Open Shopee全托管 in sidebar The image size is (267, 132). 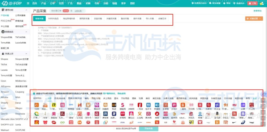[22, 59]
